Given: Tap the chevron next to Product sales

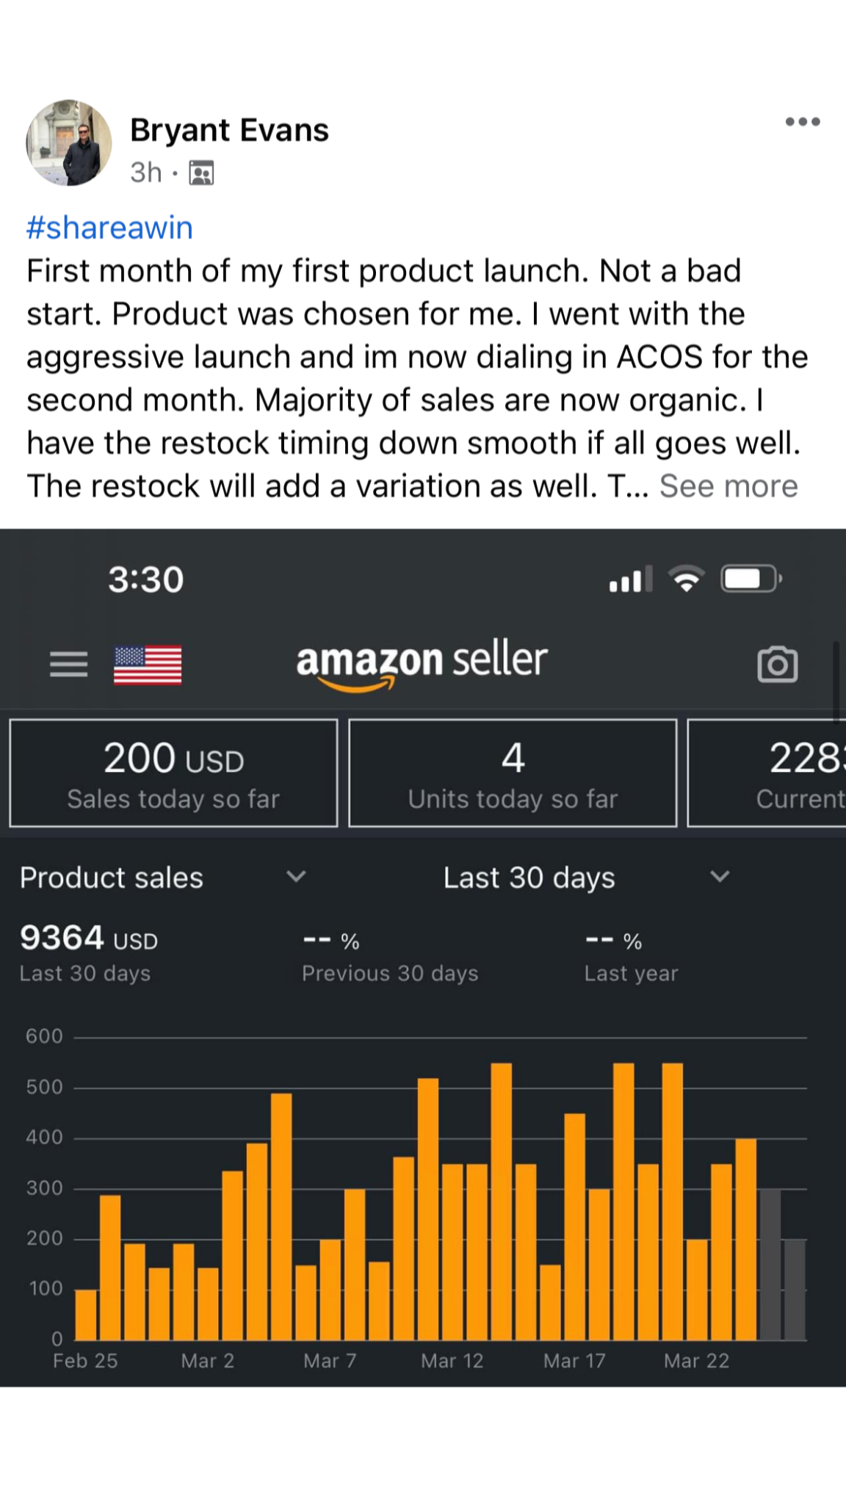Looking at the screenshot, I should 296,876.
